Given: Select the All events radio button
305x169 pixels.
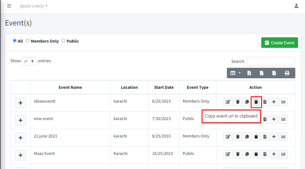Looking at the screenshot, I should coord(15,41).
